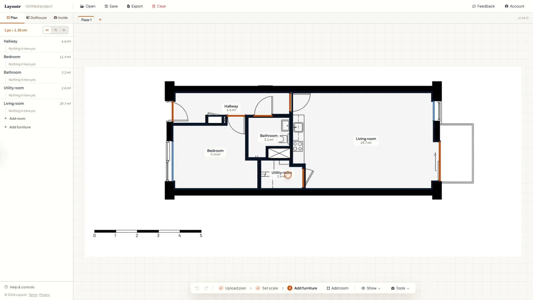Image resolution: width=533 pixels, height=300 pixels.
Task: Click Add room in the sidebar
Action: coord(15,119)
